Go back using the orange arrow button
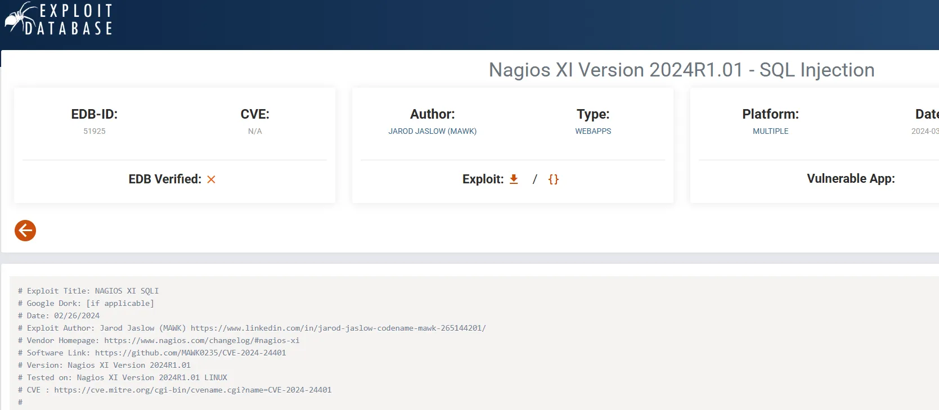This screenshot has width=939, height=410. click(x=25, y=231)
